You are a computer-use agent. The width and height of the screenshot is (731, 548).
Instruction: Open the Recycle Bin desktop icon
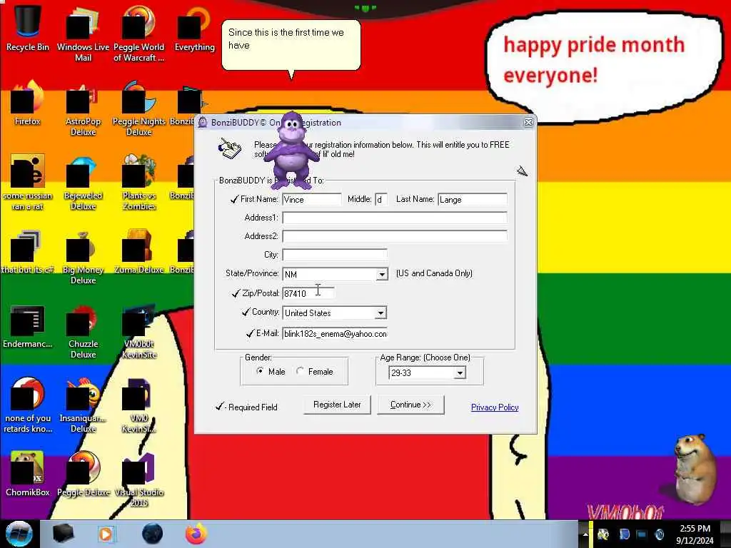click(28, 28)
